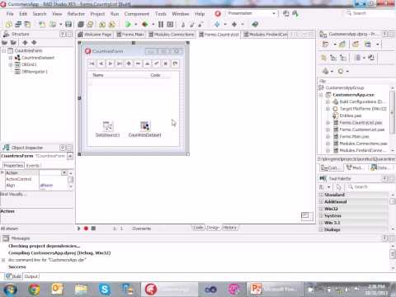Switch to the Forms.Main tab
Image resolution: width=396 pixels, height=297 pixels.
(x=130, y=35)
